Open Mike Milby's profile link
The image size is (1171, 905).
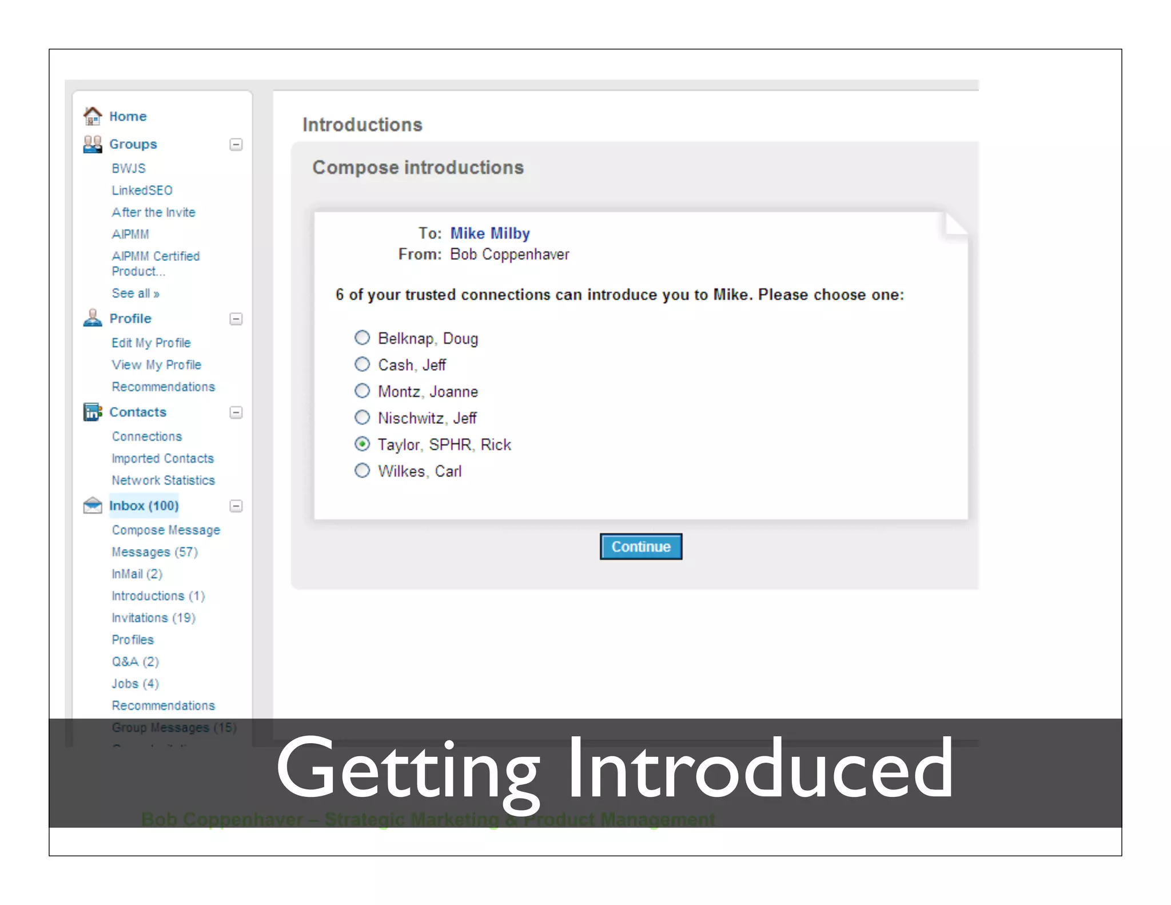point(490,233)
